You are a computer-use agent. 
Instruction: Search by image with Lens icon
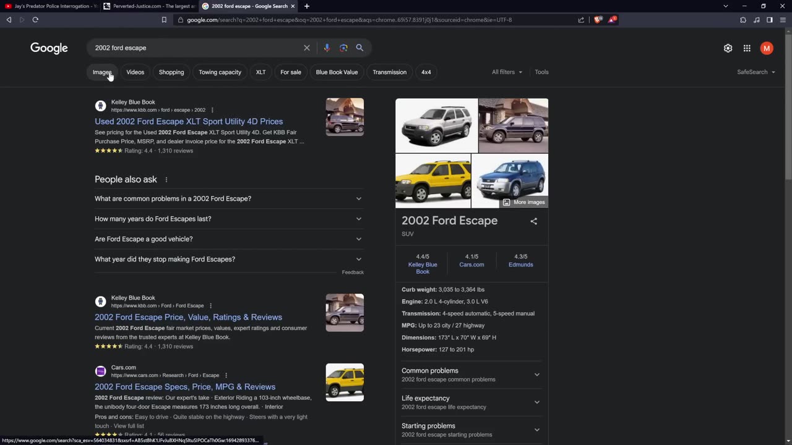point(343,48)
